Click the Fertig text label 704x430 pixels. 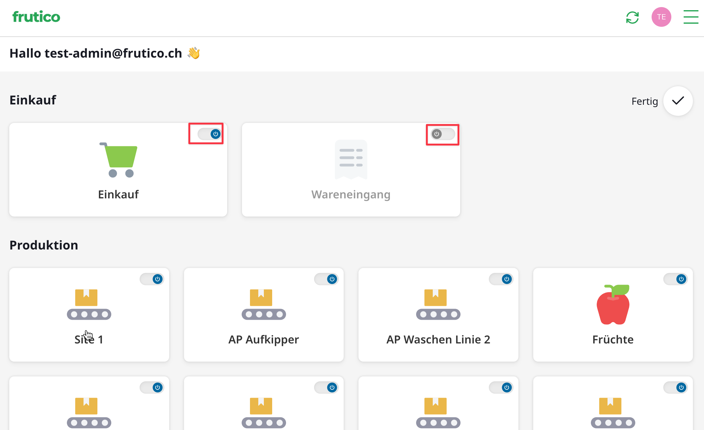pyautogui.click(x=645, y=101)
